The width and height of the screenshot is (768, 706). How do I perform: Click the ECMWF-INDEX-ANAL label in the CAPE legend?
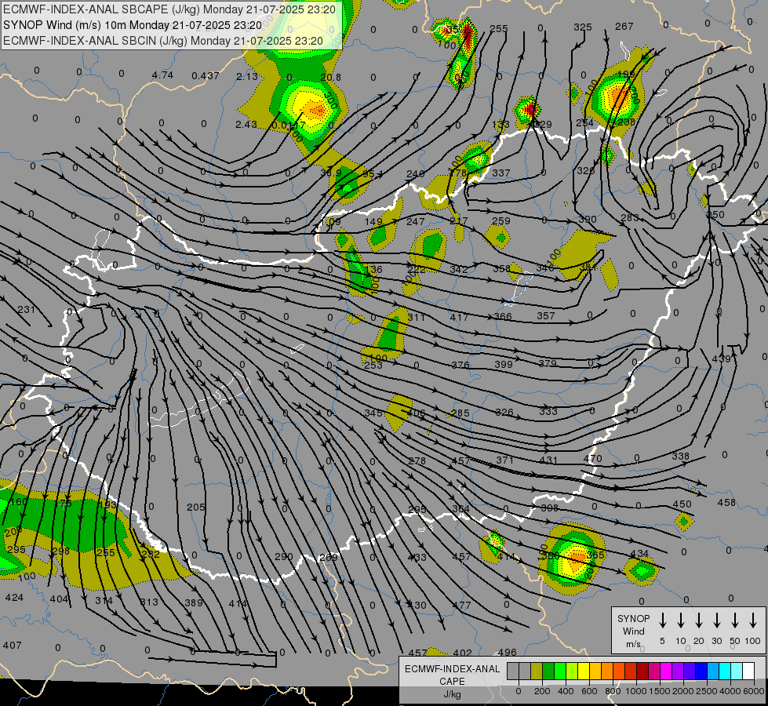pos(452,669)
